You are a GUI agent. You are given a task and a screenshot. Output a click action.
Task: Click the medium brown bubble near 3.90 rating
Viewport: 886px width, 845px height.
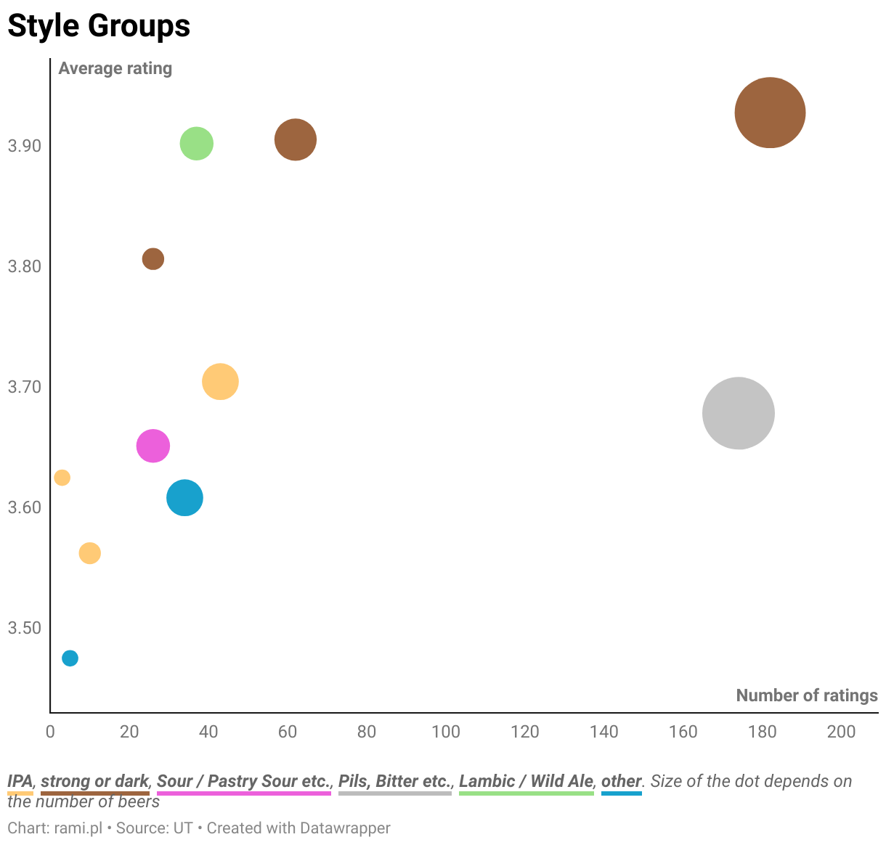(x=295, y=139)
